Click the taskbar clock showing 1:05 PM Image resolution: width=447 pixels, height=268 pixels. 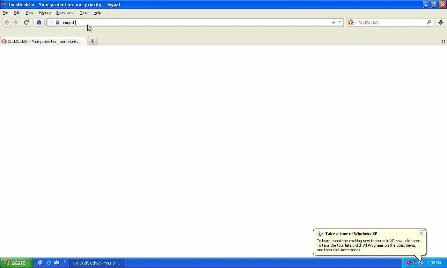tap(434, 263)
